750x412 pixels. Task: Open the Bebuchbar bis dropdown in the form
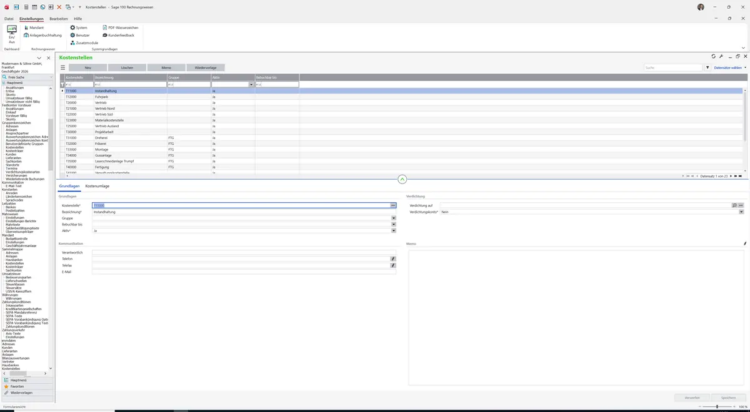pos(394,224)
